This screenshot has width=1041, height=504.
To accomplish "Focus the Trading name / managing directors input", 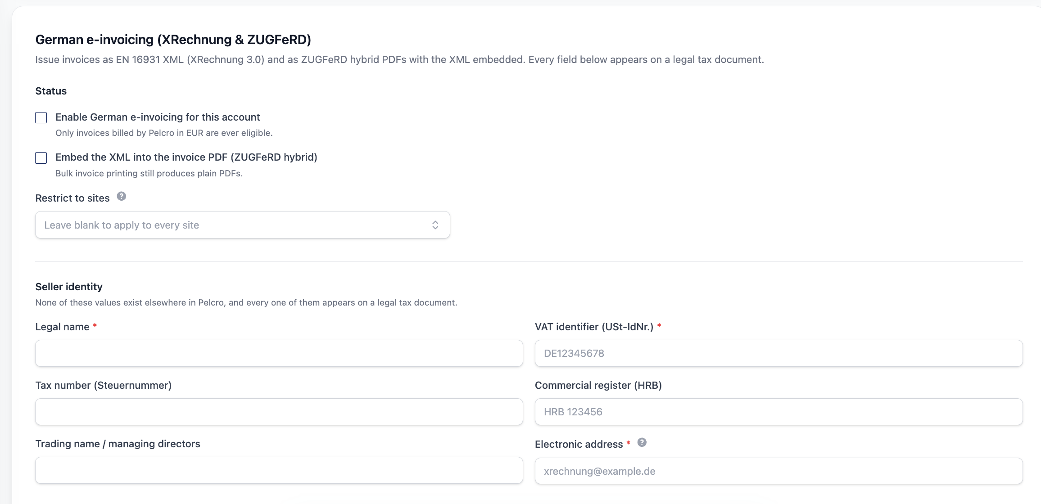I will [x=279, y=470].
